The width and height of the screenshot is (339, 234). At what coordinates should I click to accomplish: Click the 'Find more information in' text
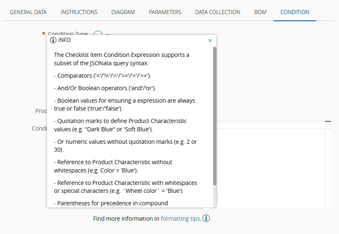coord(126,219)
